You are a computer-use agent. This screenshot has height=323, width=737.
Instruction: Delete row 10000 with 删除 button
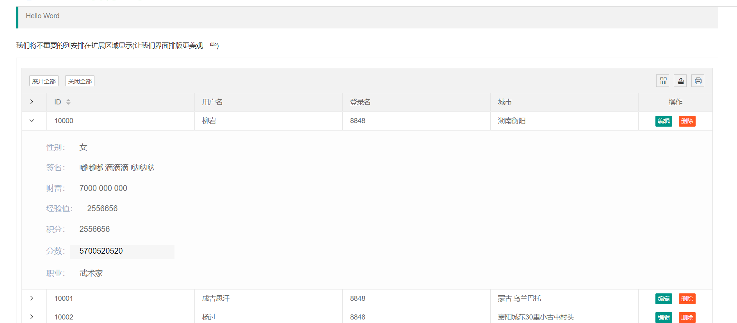pos(687,121)
